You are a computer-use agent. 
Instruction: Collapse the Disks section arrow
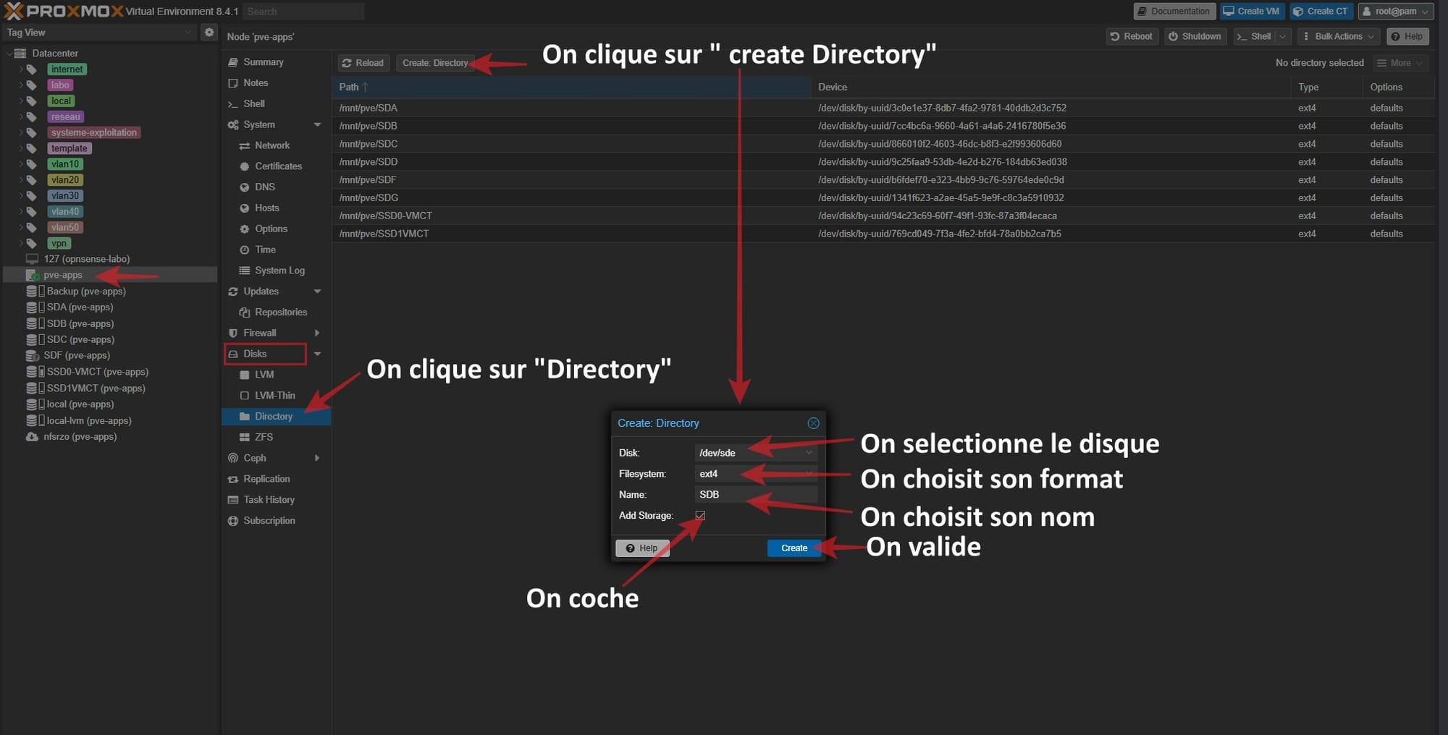coord(317,354)
